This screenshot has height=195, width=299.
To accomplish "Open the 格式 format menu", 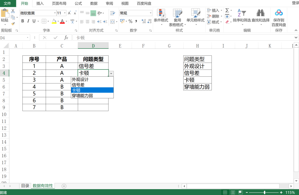I will (215, 22).
